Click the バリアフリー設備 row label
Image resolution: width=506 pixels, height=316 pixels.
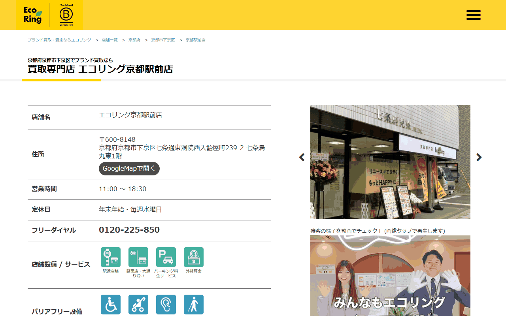coord(57,312)
